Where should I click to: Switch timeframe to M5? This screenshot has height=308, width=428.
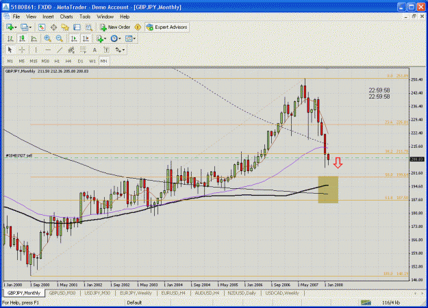21,61
